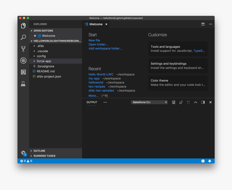The height and width of the screenshot is (190, 232).
Task: Open the Search view in activity bar
Action: [23, 37]
